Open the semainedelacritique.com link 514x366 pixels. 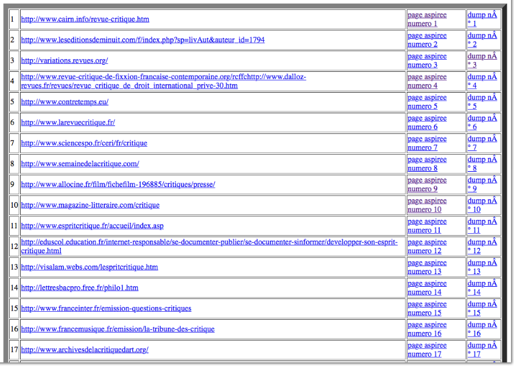[80, 164]
